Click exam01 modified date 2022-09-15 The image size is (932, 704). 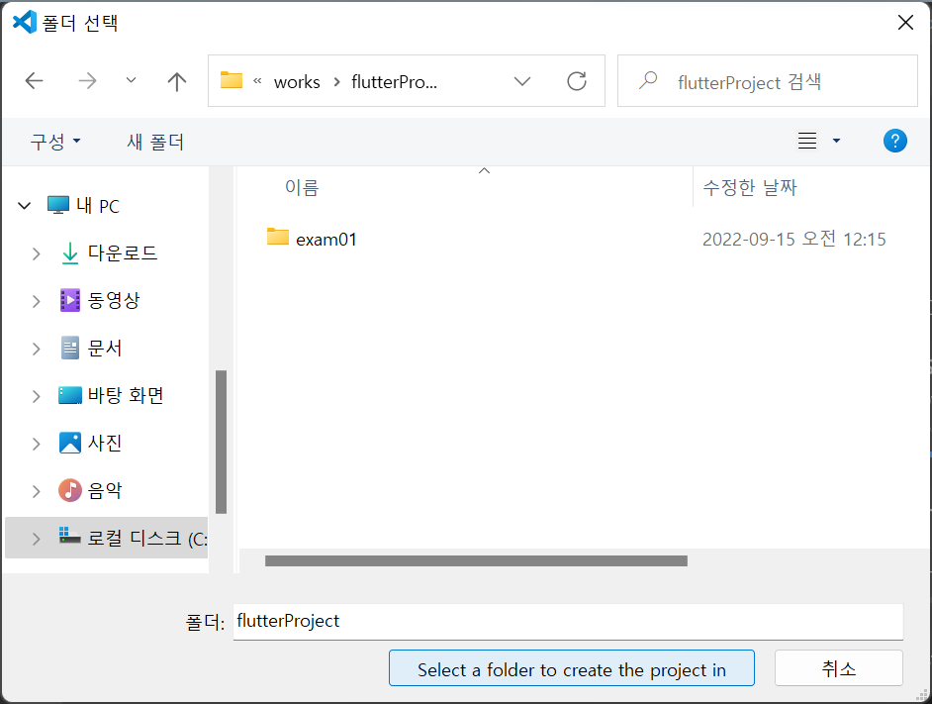[794, 240]
